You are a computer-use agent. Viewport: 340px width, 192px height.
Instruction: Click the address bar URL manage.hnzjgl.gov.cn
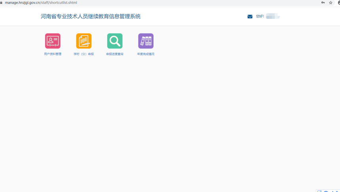(x=41, y=3)
